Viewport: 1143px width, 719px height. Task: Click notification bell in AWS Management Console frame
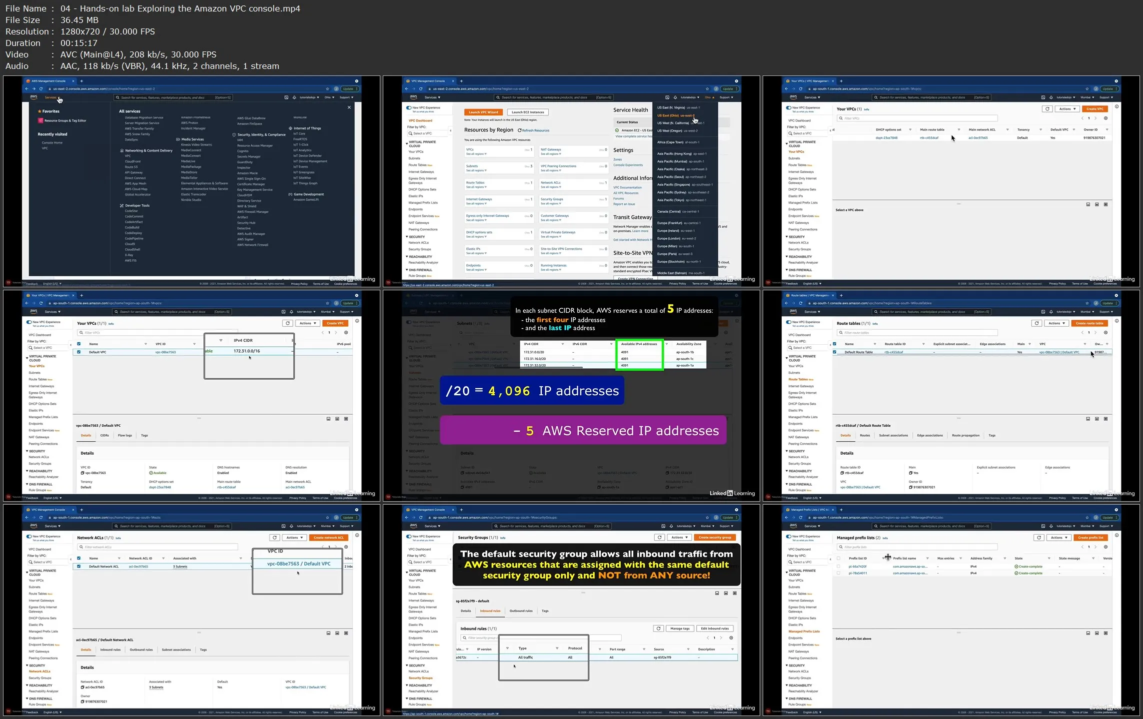coord(294,97)
